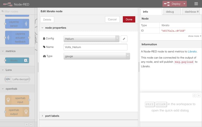
Task: Delete the librato node
Action: click(47, 20)
